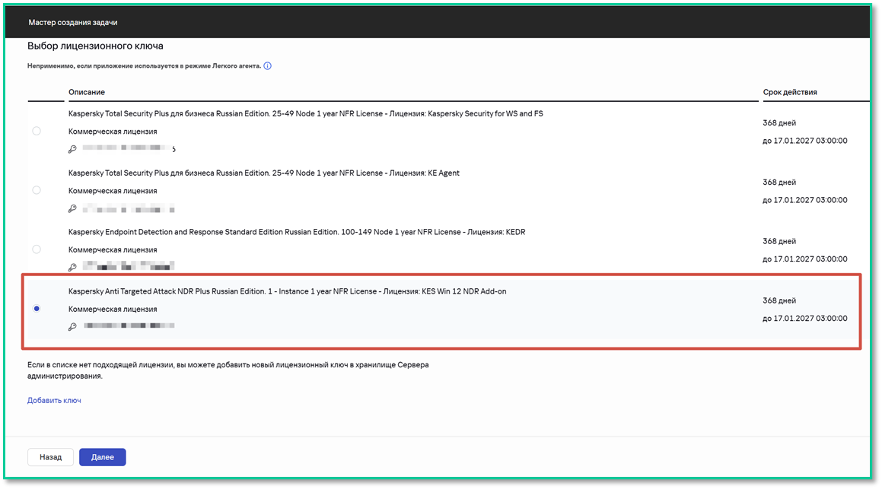Go back with the Назад button
The image size is (882, 489).
click(51, 457)
